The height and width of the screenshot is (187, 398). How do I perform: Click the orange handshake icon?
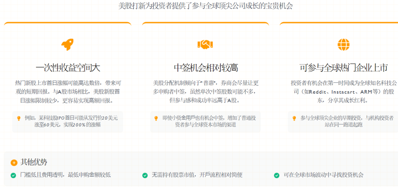coord(205,45)
